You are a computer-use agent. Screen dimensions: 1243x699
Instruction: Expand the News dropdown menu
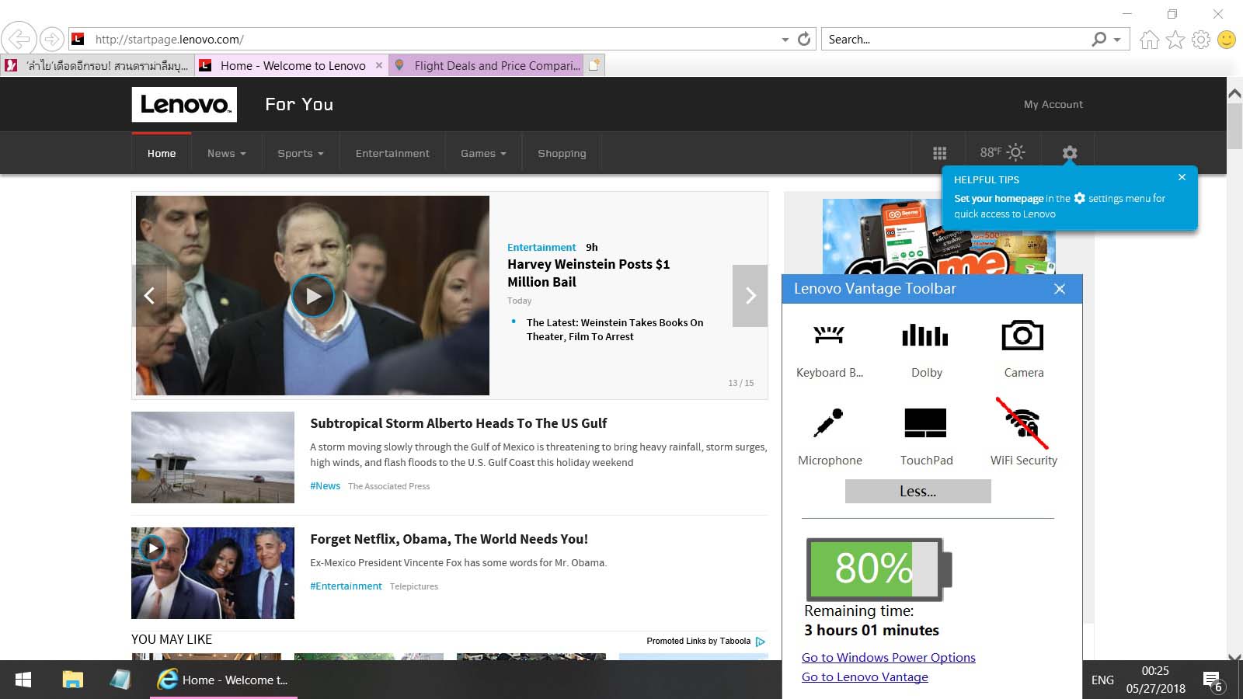click(226, 153)
